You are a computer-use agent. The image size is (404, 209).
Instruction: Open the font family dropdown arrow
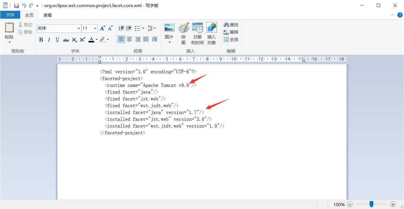pos(79,28)
